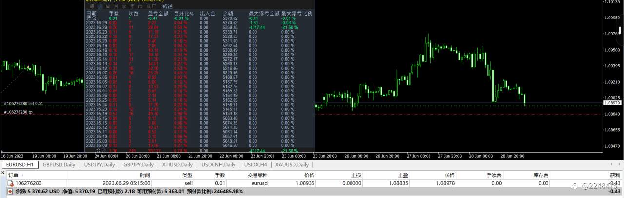624x198 pixels.
Task: Open the USDCNH,Daily chart tab
Action: pos(218,165)
